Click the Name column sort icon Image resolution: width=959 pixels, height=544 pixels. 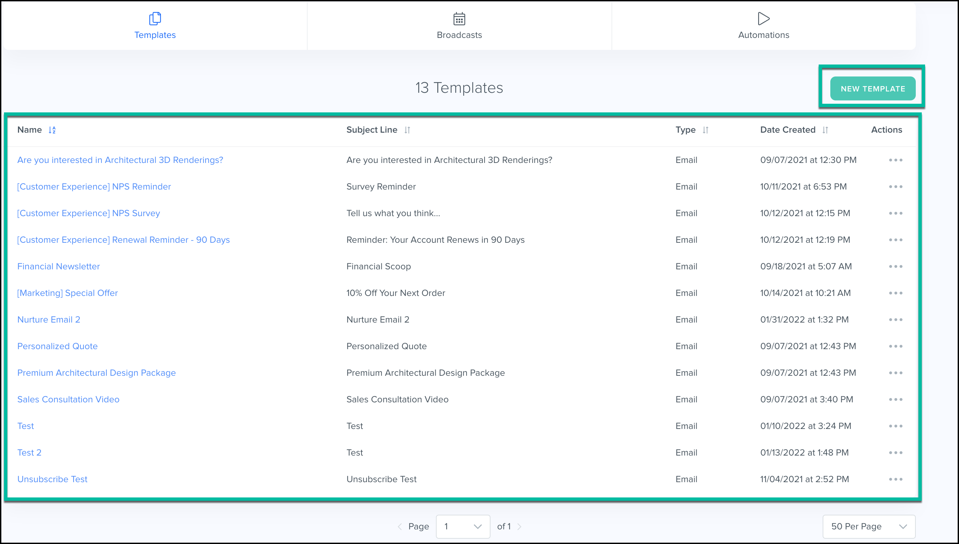(x=52, y=130)
